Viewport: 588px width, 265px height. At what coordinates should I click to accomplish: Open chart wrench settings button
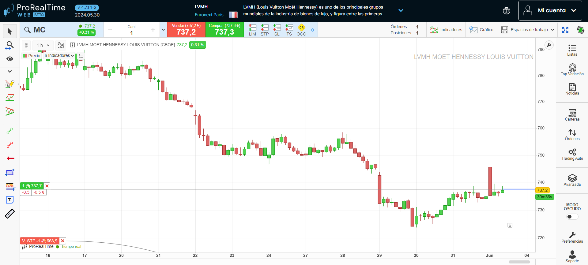(x=549, y=45)
